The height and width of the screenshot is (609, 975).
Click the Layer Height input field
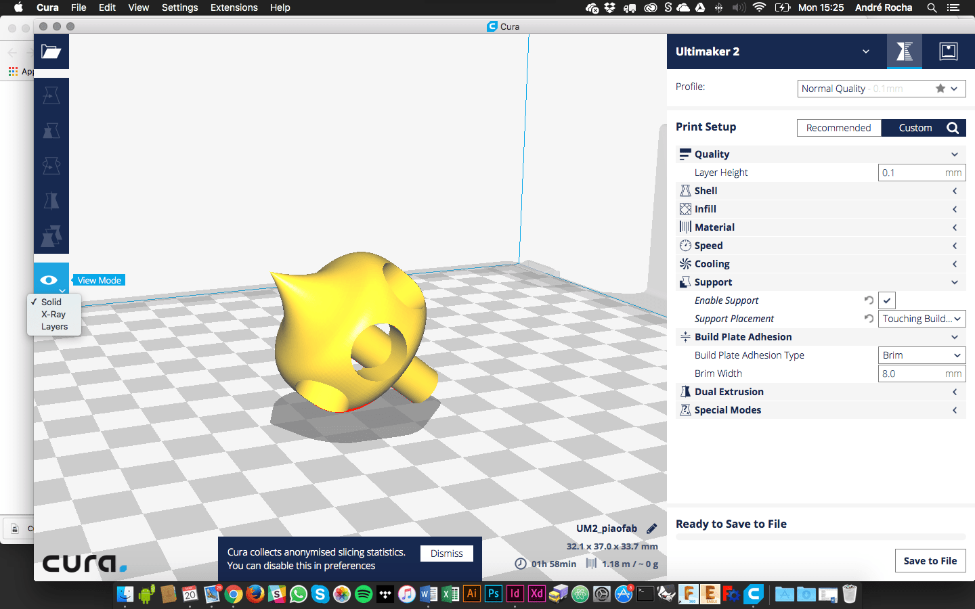(x=922, y=173)
